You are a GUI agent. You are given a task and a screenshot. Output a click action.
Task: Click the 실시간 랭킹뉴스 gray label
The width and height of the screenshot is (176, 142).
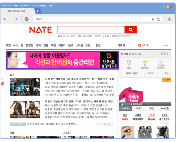click(x=18, y=124)
